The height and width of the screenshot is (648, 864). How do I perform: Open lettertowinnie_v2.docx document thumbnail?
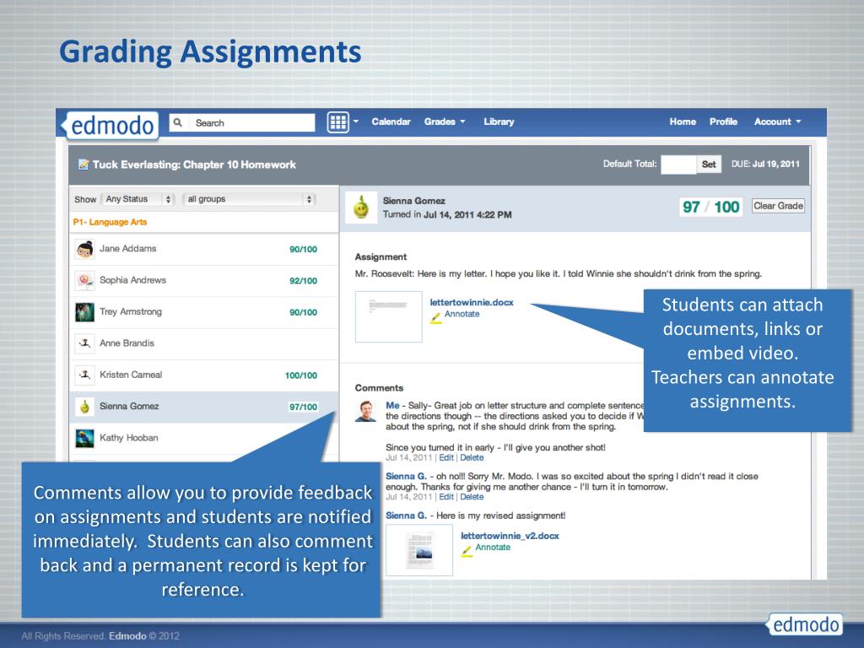[x=418, y=550]
